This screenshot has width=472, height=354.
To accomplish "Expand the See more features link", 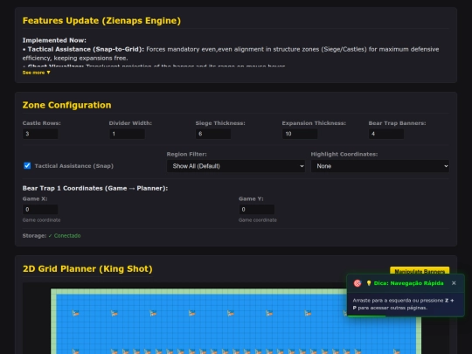I will 37,73.
